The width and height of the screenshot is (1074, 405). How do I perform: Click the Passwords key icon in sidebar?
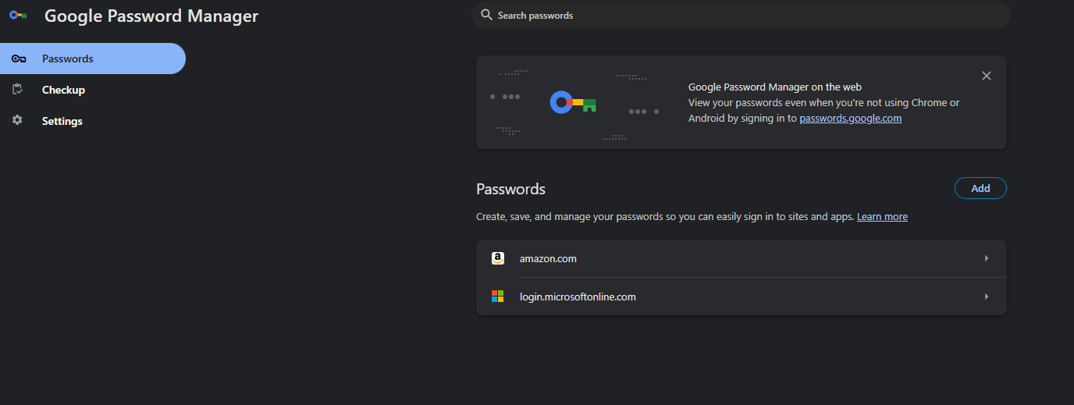[19, 59]
